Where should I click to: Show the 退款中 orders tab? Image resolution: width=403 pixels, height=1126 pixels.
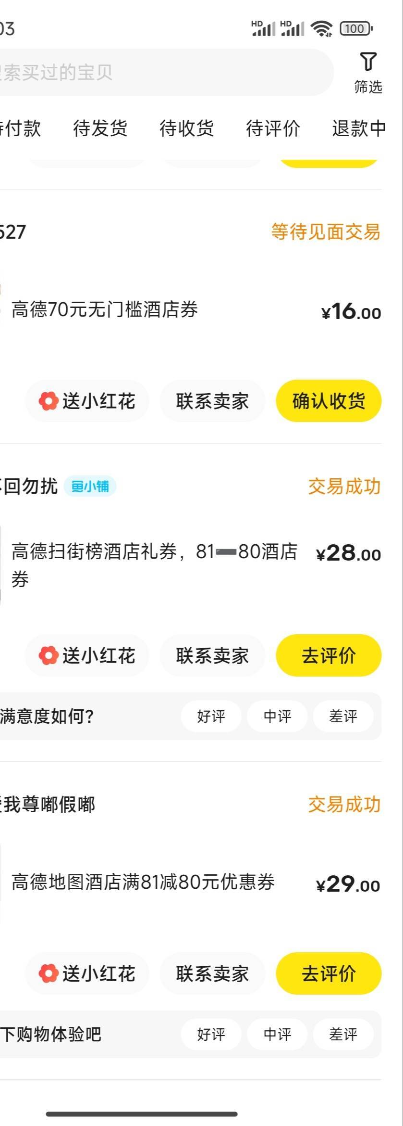click(x=359, y=128)
